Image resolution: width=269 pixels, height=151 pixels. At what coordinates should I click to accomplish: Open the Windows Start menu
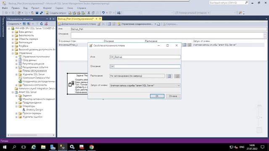click(5, 147)
